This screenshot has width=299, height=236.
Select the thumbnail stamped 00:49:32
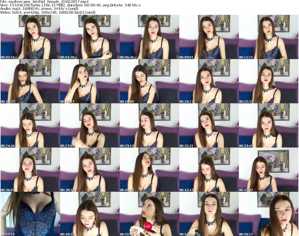pyautogui.click(x=90, y=214)
